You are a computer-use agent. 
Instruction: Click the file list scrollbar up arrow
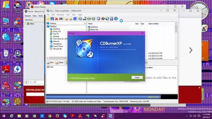(x=176, y=23)
